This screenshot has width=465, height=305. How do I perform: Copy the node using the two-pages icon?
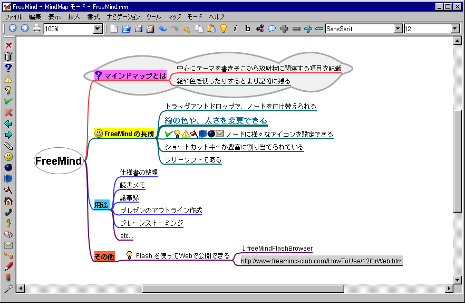click(199, 28)
